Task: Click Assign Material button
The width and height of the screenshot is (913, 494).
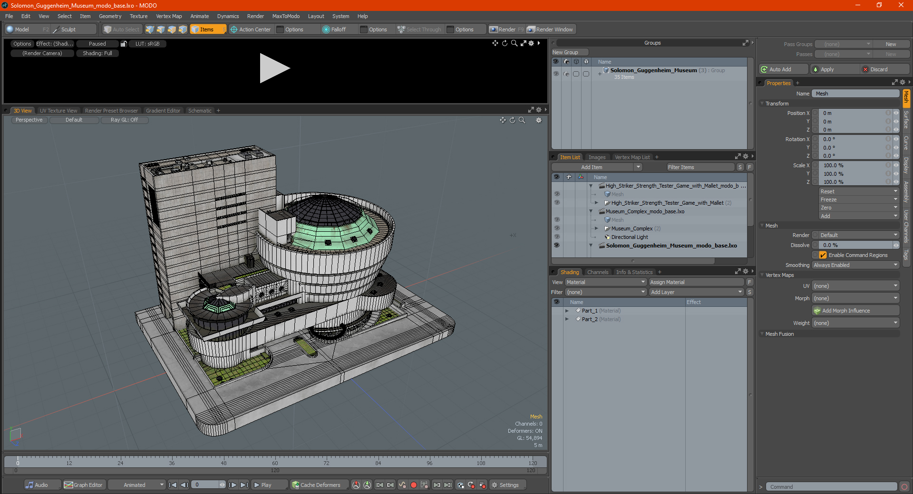Action: (697, 282)
